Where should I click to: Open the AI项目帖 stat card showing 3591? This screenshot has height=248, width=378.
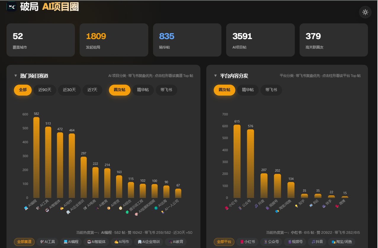pyautogui.click(x=260, y=40)
